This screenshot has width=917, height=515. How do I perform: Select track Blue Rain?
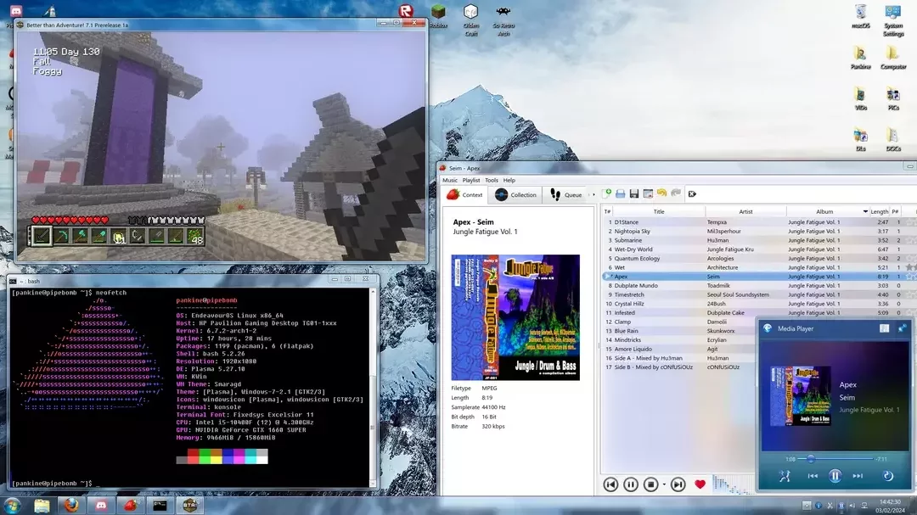point(678,331)
